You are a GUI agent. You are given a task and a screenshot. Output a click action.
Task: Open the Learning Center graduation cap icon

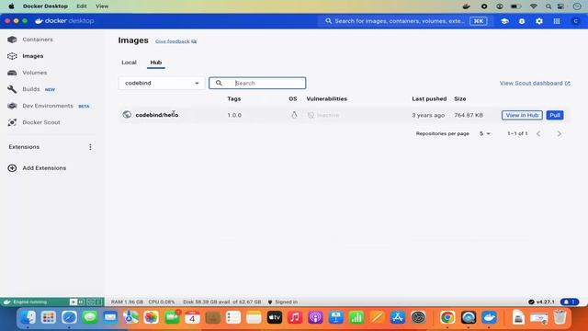pyautogui.click(x=504, y=21)
